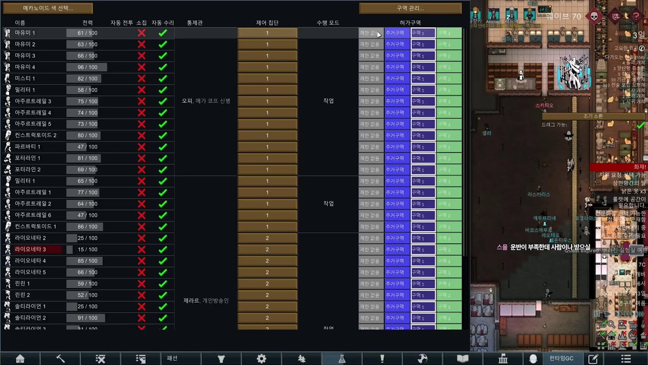Image resolution: width=648 pixels, height=365 pixels.
Task: Assign 주거구역 area to 마뮤미 3
Action: (x=397, y=56)
